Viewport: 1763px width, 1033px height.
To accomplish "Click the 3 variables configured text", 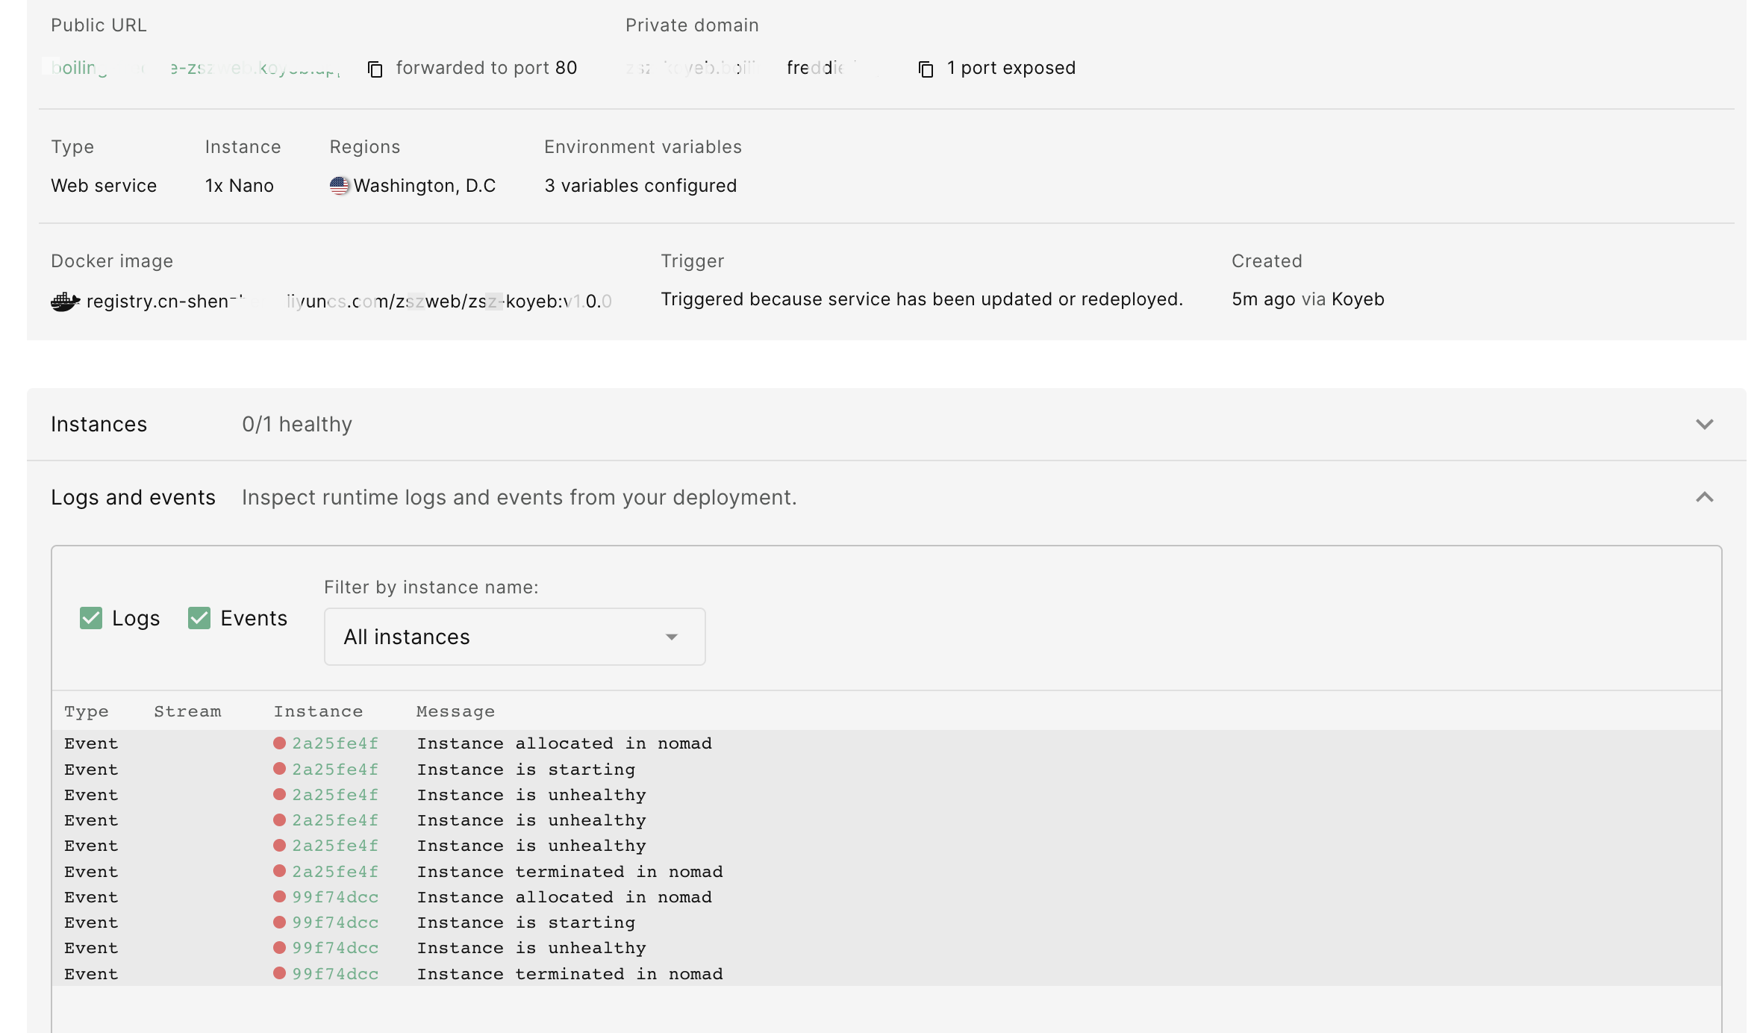I will (640, 186).
